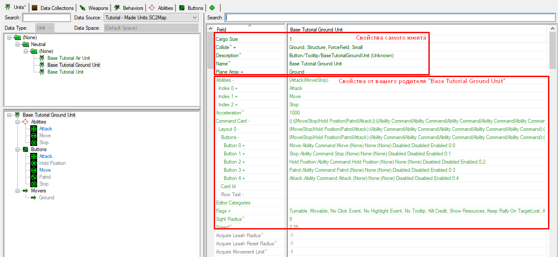Click the Buttons category icon in lower tree

(x=25, y=149)
